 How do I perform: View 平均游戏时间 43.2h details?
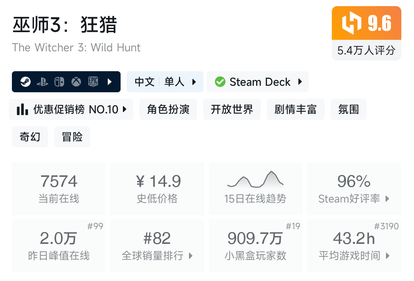click(x=354, y=245)
